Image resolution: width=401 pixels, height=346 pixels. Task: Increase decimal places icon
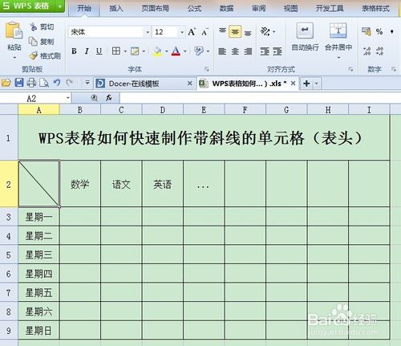pyautogui.click(x=367, y=51)
